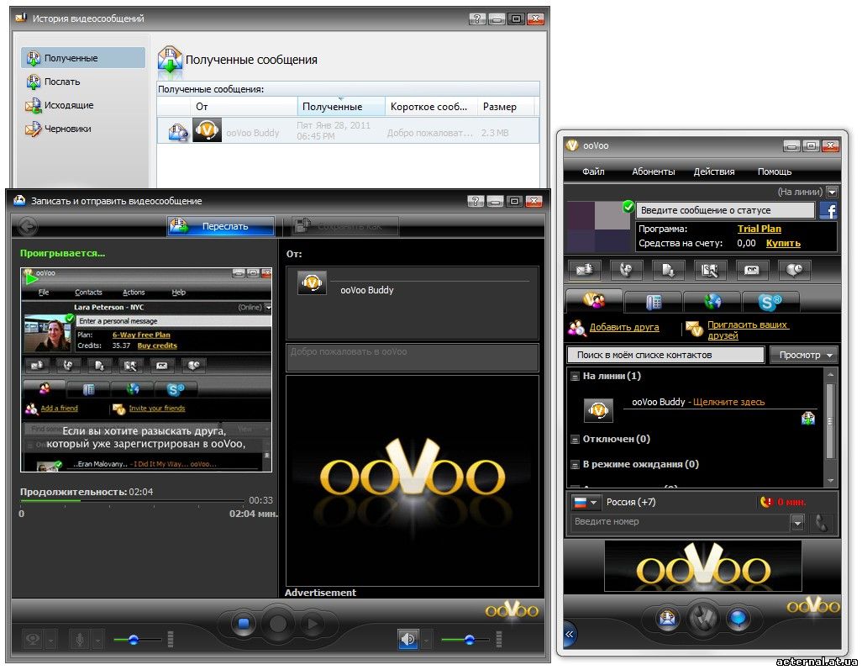Click the user avatar picture in ooVoo window
Screen dimensions: 862x670
[598, 226]
